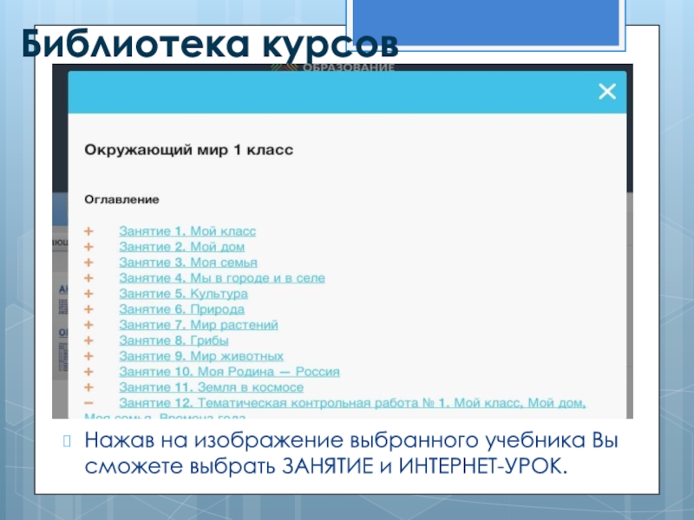Expand the Занятие 8 Грибы plus icon
This screenshot has width=694, height=520.
coord(89,341)
